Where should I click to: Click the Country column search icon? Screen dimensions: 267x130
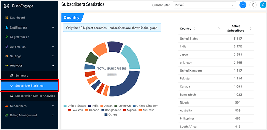click(219, 29)
